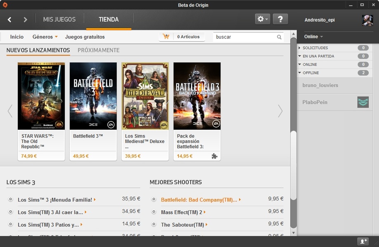This screenshot has height=247, width=379.
Task: Select the Battlefield: Bad Company bullet
Action: click(x=154, y=199)
